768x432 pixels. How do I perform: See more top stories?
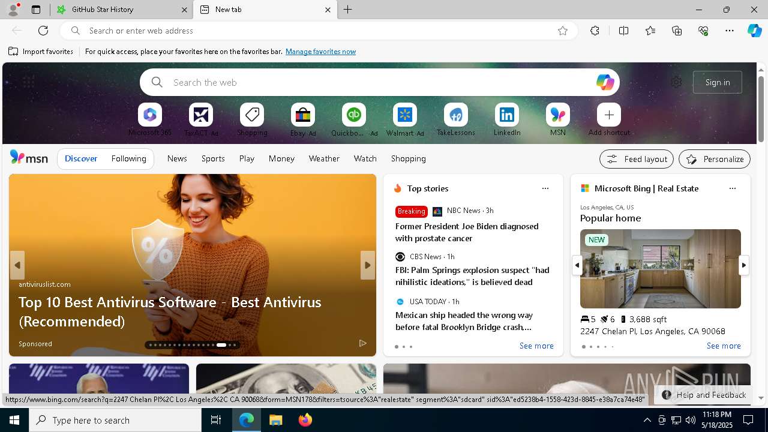[536, 346]
